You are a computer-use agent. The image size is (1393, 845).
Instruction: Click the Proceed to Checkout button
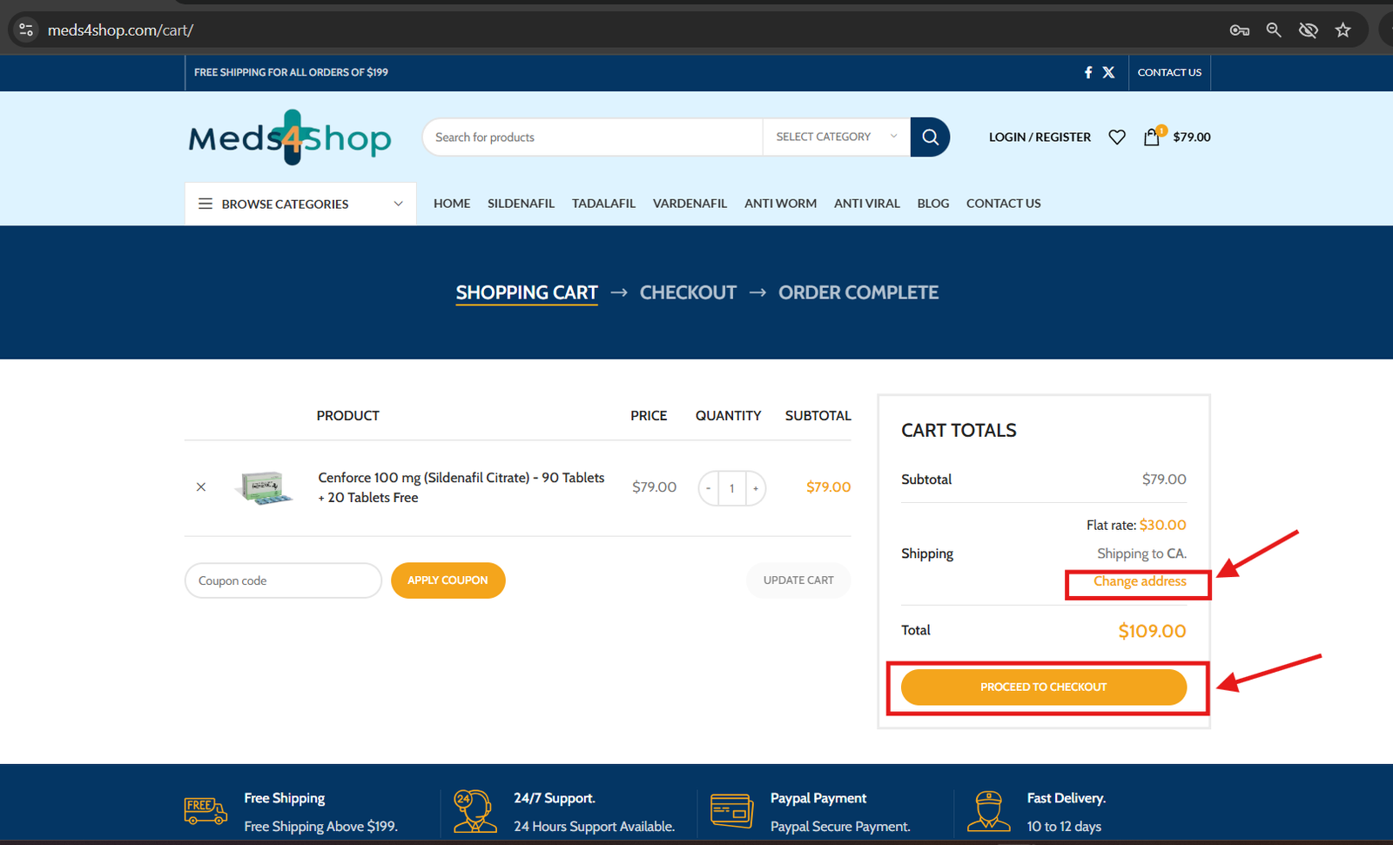tap(1044, 687)
